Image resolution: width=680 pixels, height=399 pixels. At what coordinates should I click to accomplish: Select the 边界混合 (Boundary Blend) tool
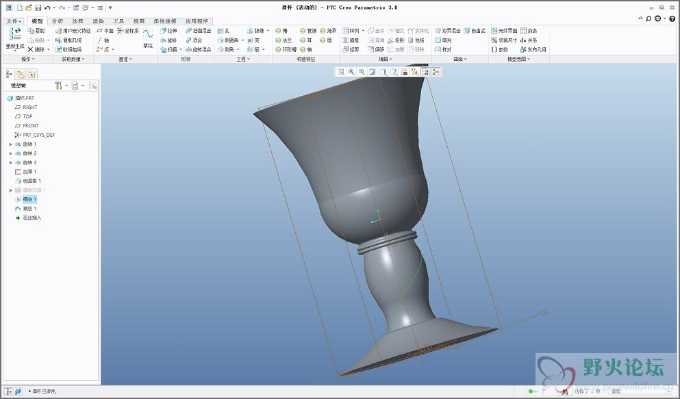click(x=448, y=31)
